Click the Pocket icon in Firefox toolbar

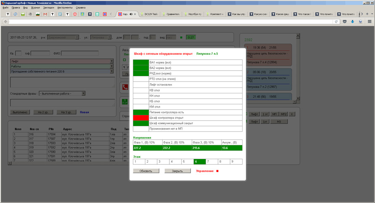coord(345,21)
